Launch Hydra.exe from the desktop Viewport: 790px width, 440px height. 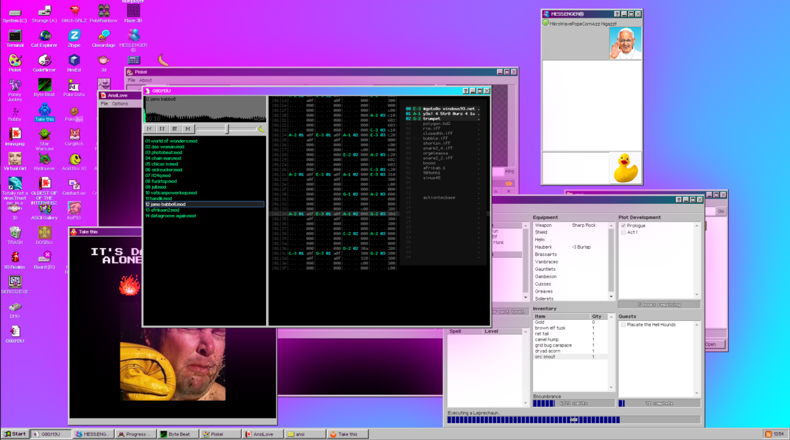[x=44, y=161]
